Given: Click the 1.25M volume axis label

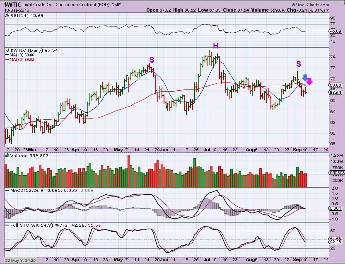Looking at the screenshot, I should point(337,155).
